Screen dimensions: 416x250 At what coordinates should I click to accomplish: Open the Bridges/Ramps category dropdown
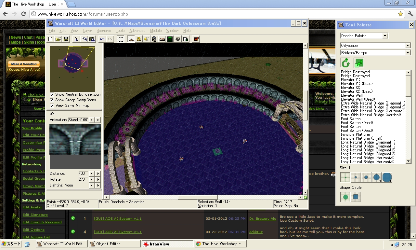point(408,53)
